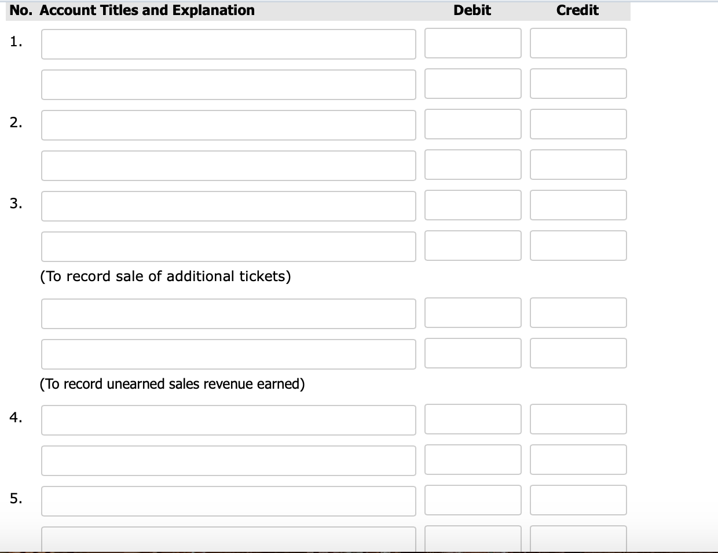This screenshot has height=553, width=718.
Task: Click first credit field for entry 4
Action: point(578,419)
